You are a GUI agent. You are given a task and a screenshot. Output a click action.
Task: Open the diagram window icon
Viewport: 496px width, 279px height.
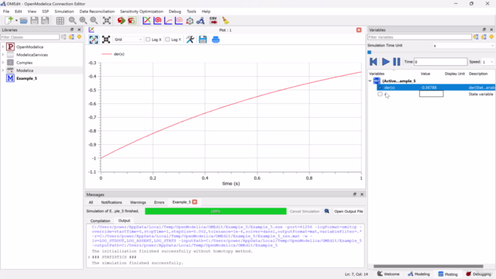coord(200,21)
